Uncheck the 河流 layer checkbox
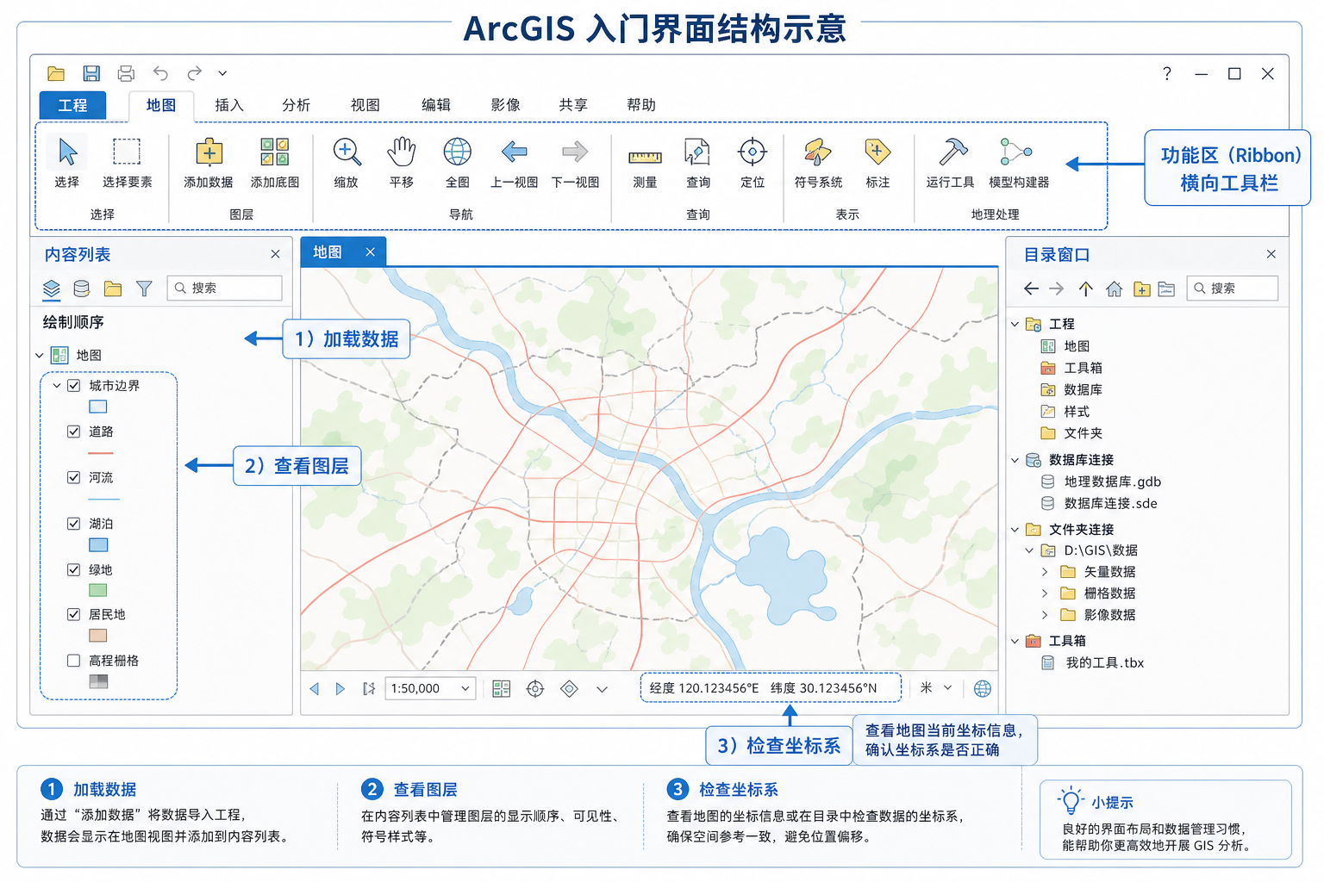This screenshot has height=882, width=1324. click(x=74, y=477)
